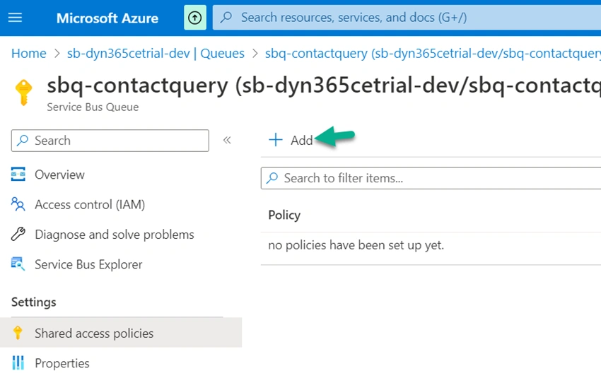The width and height of the screenshot is (601, 378).
Task: Open Overview in the sidebar
Action: (x=59, y=175)
